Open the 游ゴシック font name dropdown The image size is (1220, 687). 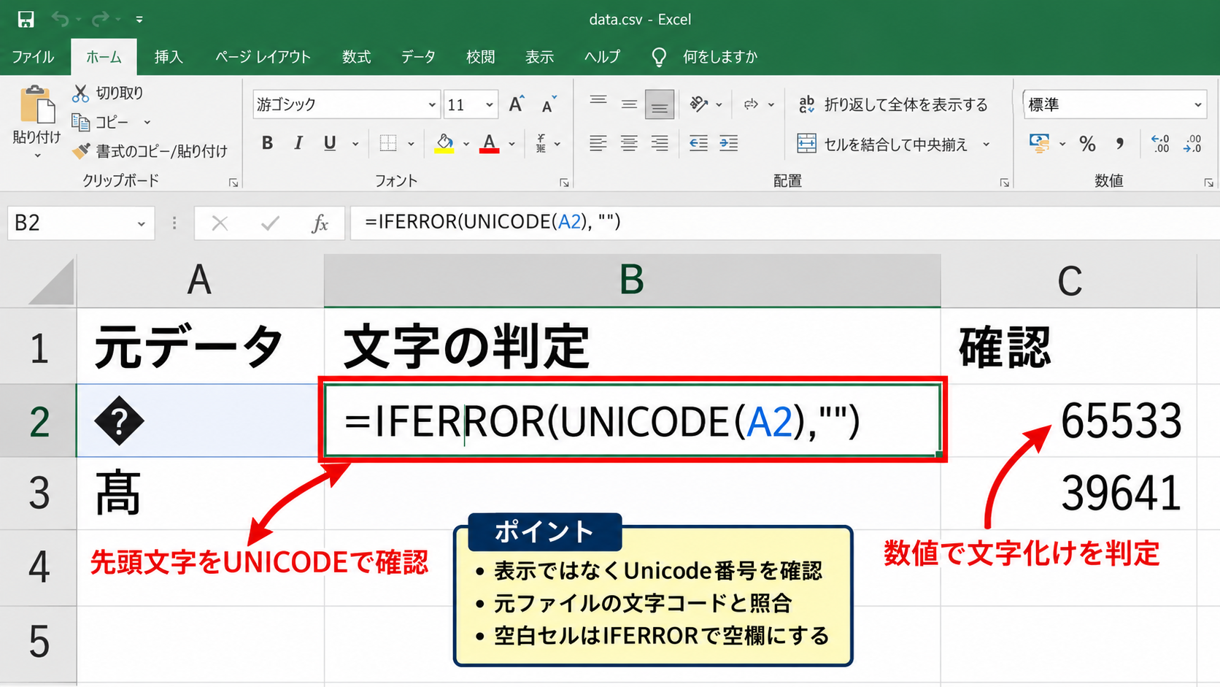432,104
